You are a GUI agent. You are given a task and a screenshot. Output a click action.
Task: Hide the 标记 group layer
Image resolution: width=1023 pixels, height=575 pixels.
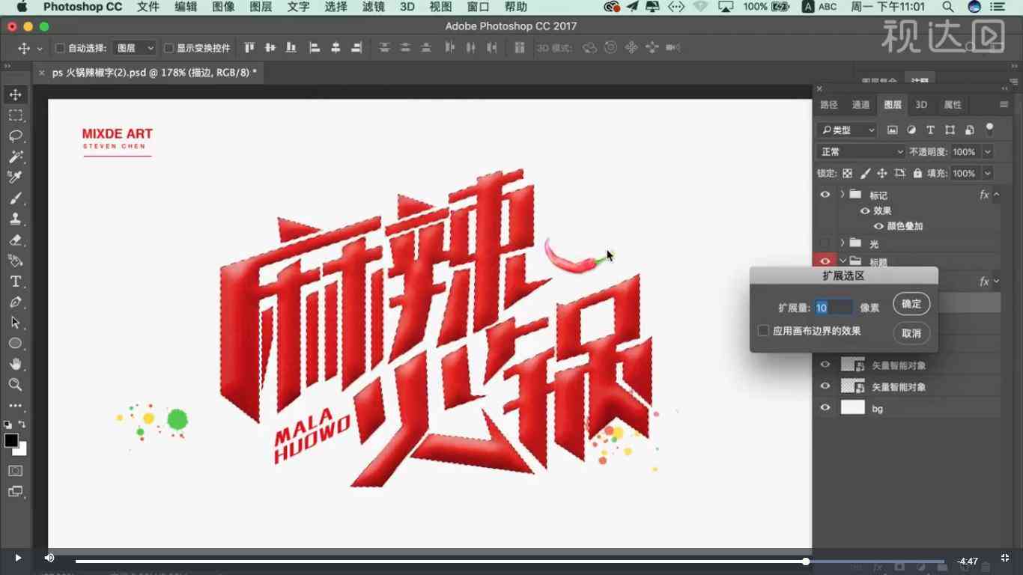pos(825,195)
